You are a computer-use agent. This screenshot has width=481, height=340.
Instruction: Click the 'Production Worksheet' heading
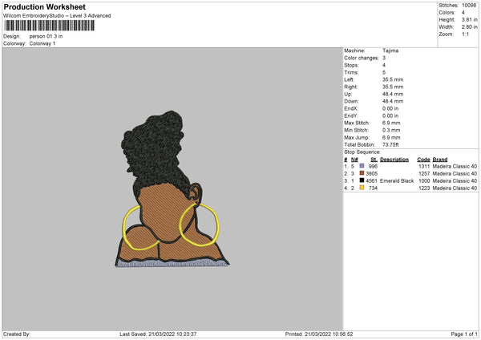click(x=44, y=6)
